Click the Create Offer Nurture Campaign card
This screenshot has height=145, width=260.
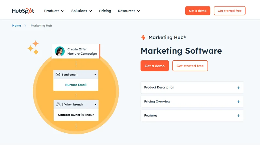point(76,51)
